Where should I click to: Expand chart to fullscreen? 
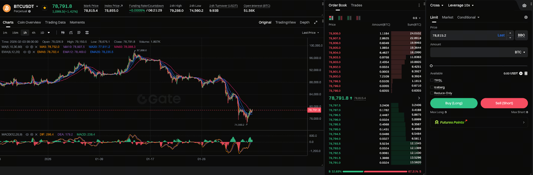[x=315, y=22]
